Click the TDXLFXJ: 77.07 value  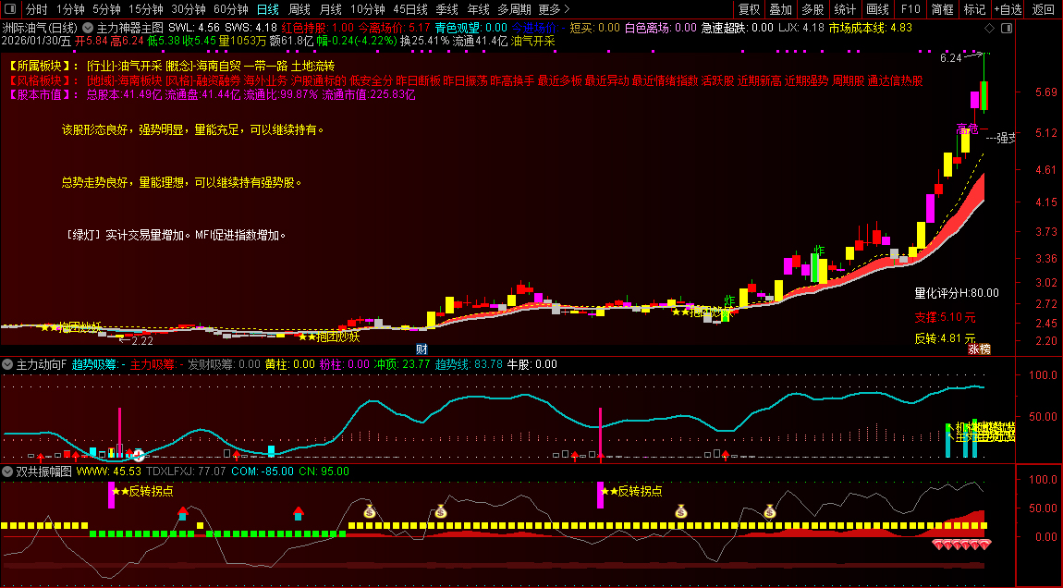pyautogui.click(x=186, y=472)
